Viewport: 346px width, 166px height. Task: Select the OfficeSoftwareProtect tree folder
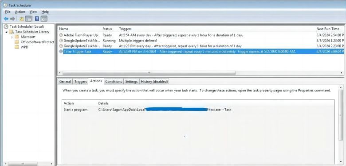[37, 42]
